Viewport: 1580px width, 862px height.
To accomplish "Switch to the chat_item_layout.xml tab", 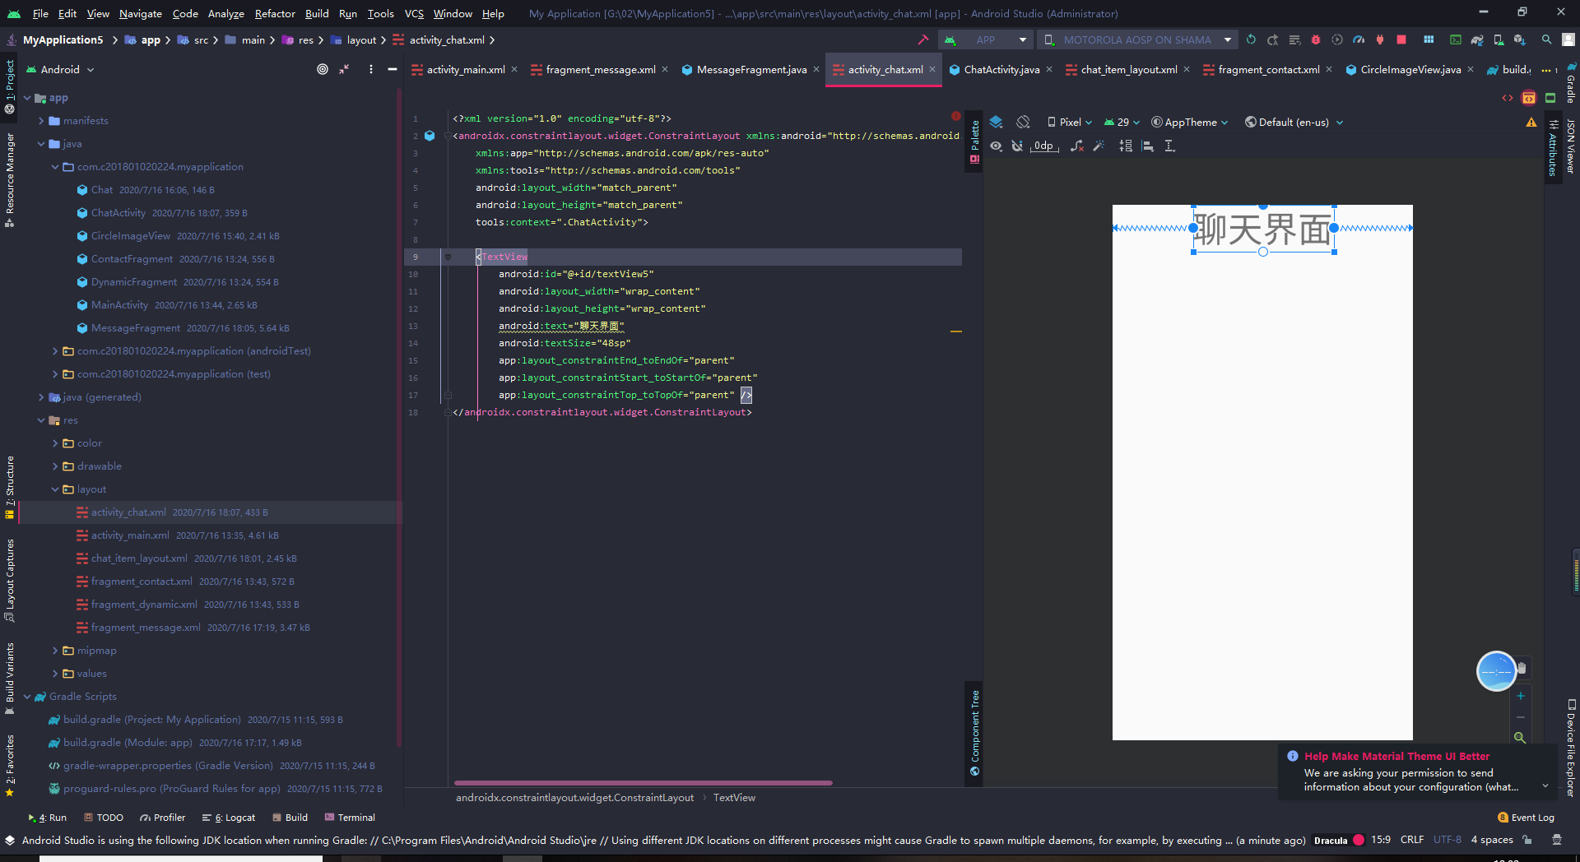I will (1128, 69).
